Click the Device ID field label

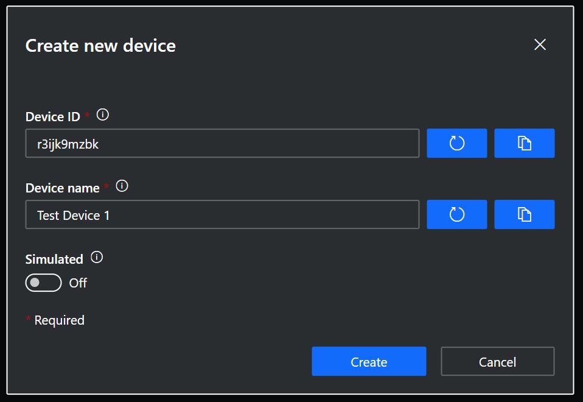point(53,117)
